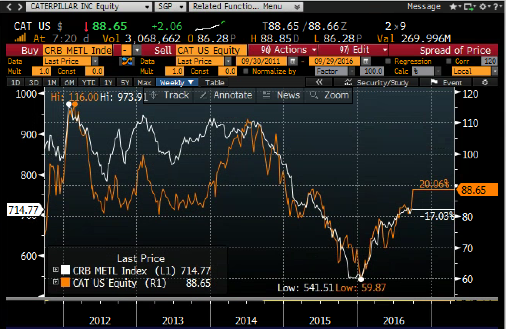The height and width of the screenshot is (329, 506).
Task: Open the Security/Study chart button
Action: pos(375,82)
